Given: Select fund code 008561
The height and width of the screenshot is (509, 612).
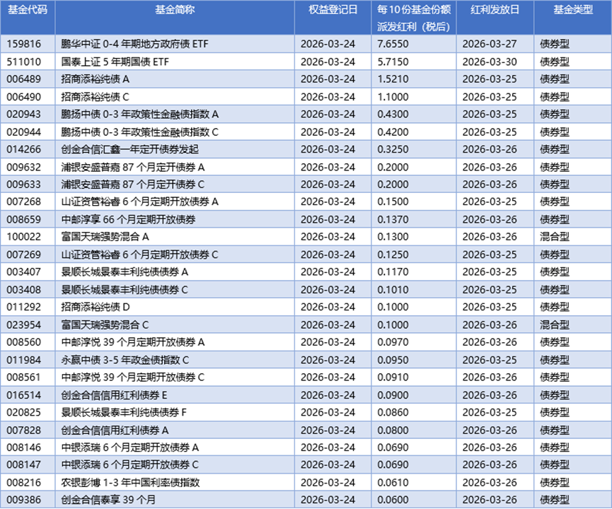Looking at the screenshot, I should coord(24,378).
